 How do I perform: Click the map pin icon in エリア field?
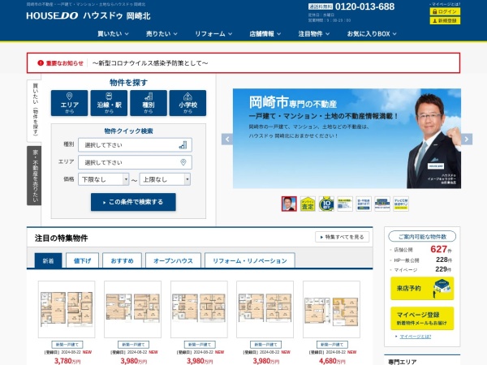(x=183, y=162)
